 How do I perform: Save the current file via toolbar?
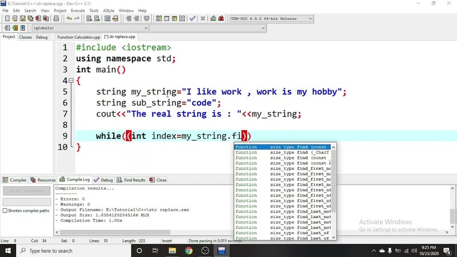point(22,19)
